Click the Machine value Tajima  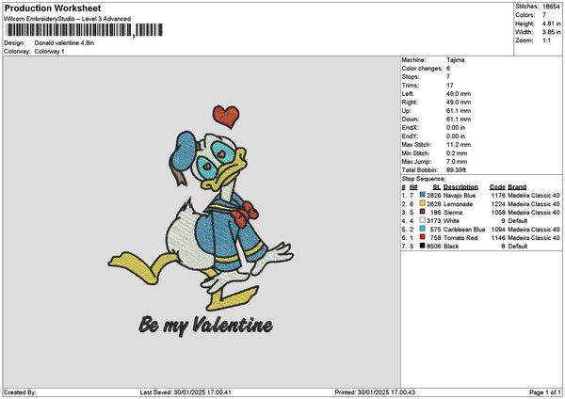456,60
